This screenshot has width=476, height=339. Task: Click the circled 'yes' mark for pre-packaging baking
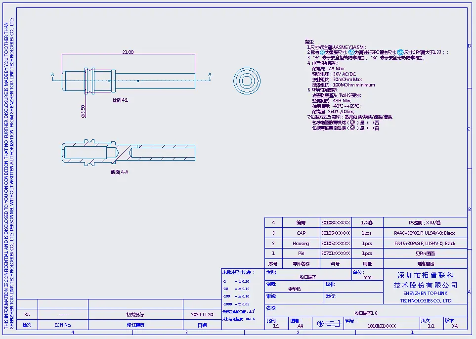(x=351, y=122)
